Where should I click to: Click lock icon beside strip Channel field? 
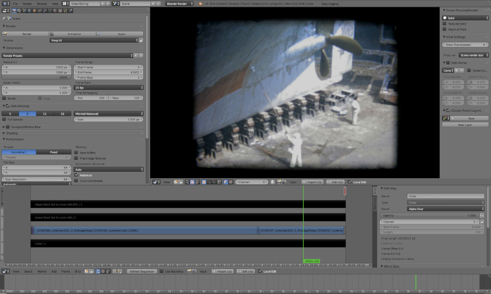point(482,222)
